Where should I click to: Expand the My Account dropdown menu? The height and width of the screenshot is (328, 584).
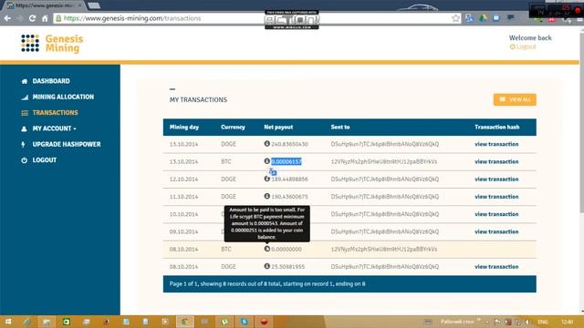point(55,128)
